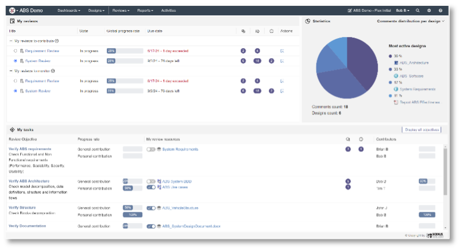Collapse the My reviews to contribute group
The height and width of the screenshot is (251, 462).
pyautogui.click(x=11, y=41)
